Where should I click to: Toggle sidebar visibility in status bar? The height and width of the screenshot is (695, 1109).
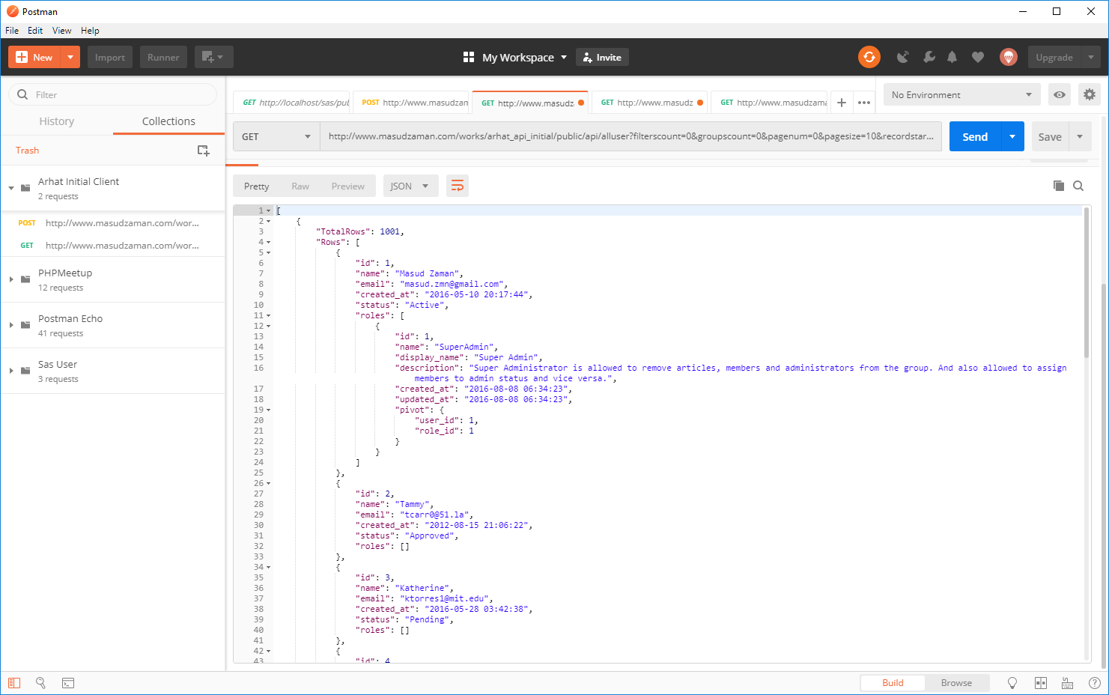coord(14,683)
